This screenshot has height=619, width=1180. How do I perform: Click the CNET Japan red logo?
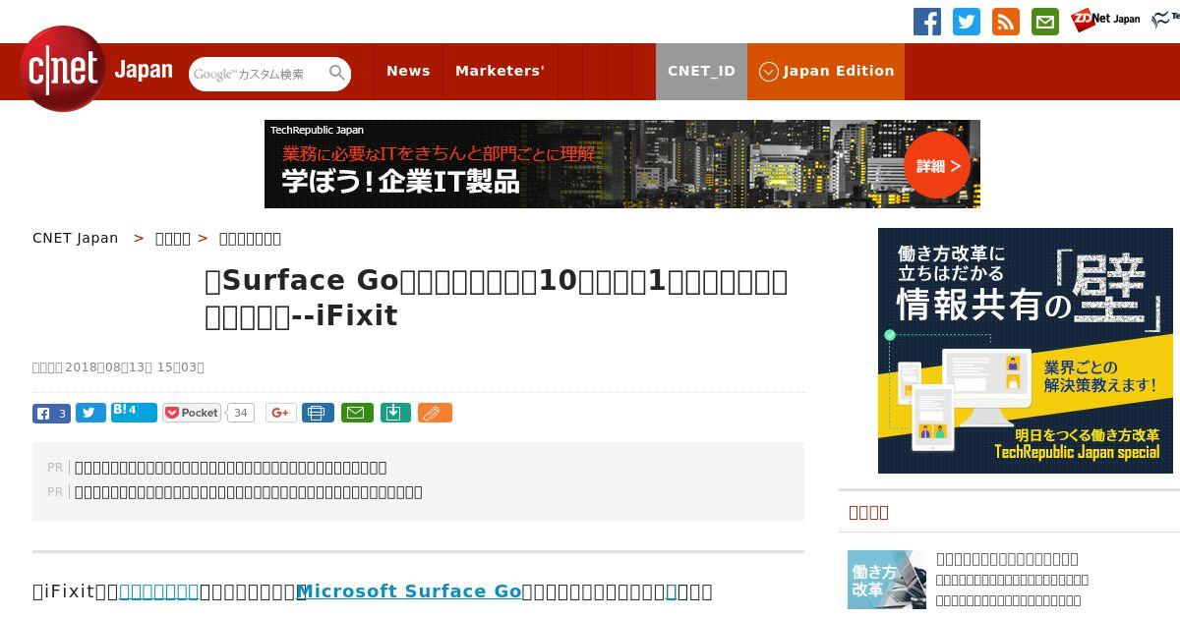63,69
